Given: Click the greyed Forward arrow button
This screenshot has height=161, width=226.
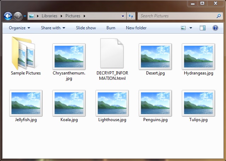Looking at the screenshot, I should (x=18, y=16).
